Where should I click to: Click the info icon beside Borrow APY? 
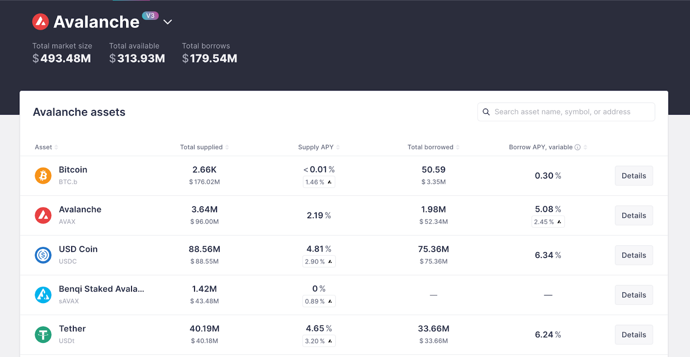[x=577, y=147]
